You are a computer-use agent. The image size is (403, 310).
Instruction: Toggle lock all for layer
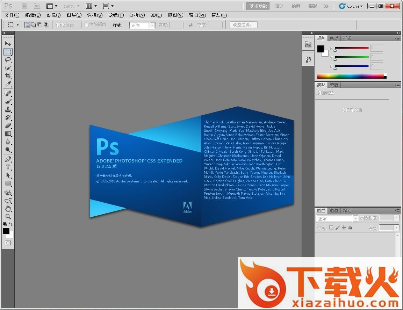pos(350,228)
